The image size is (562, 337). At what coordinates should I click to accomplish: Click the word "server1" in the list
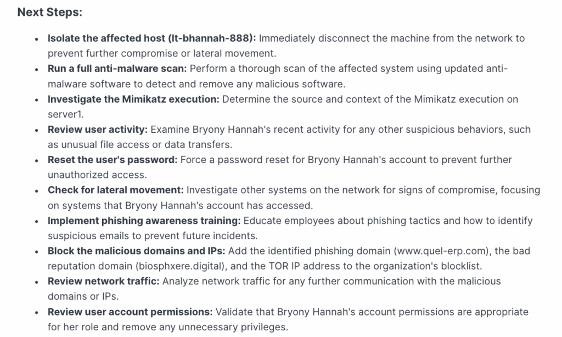(65, 114)
